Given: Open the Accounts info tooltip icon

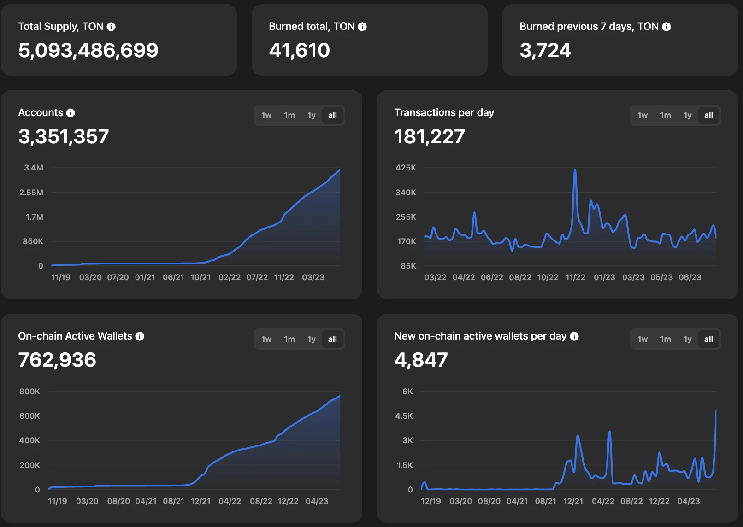Looking at the screenshot, I should pyautogui.click(x=71, y=113).
